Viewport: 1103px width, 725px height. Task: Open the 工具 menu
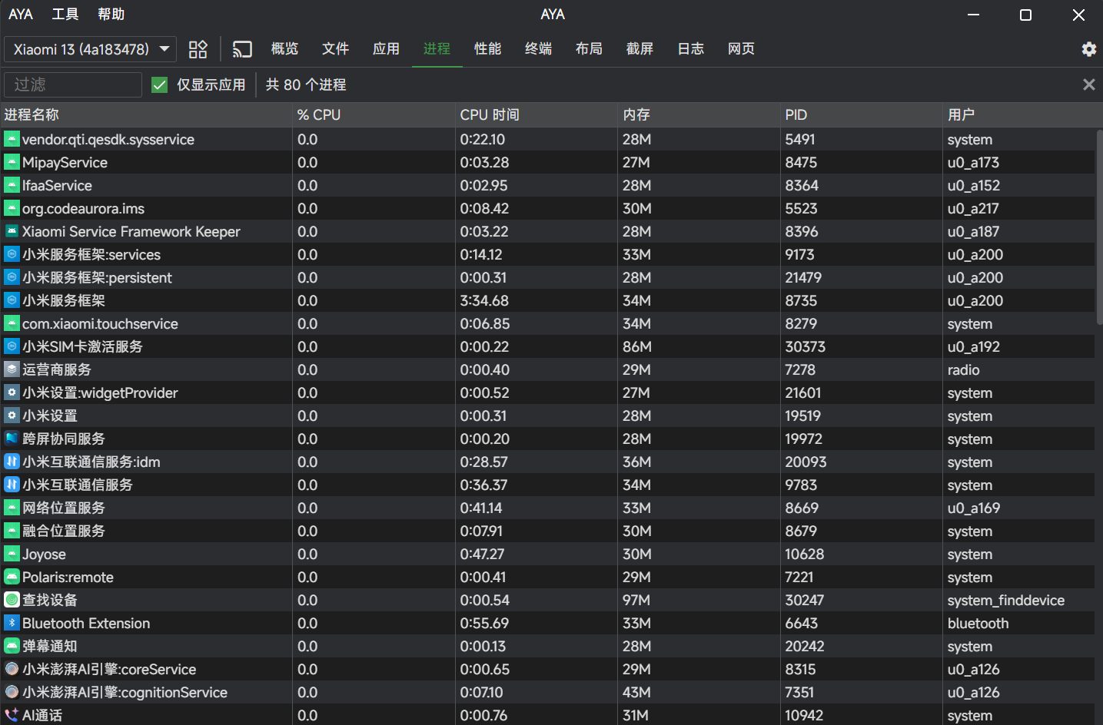[x=65, y=15]
